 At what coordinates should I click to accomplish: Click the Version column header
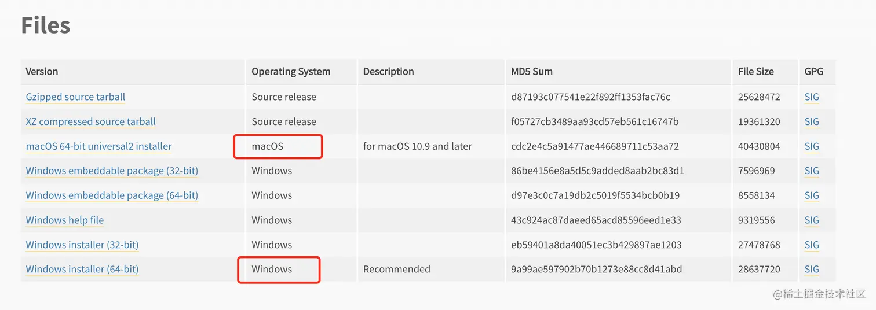[42, 72]
